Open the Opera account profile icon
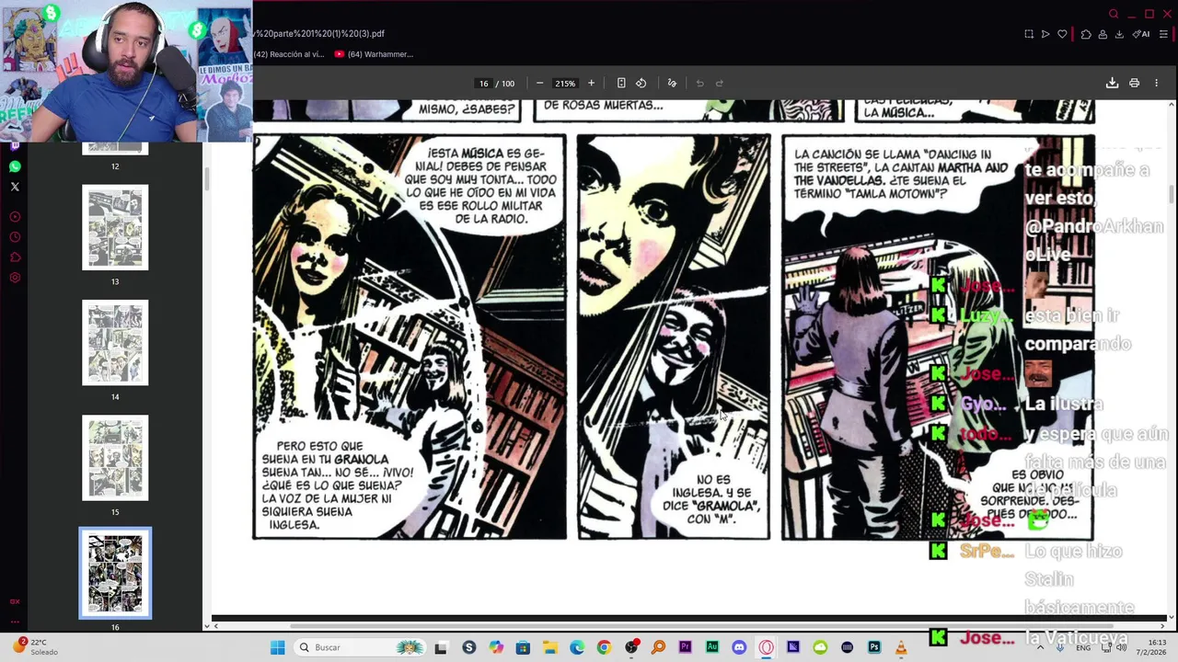Viewport: 1178px width, 662px height. pyautogui.click(x=1103, y=34)
